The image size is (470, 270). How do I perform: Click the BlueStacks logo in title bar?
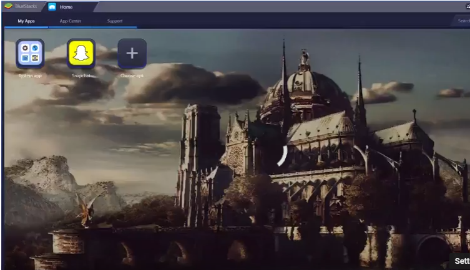(x=8, y=6)
